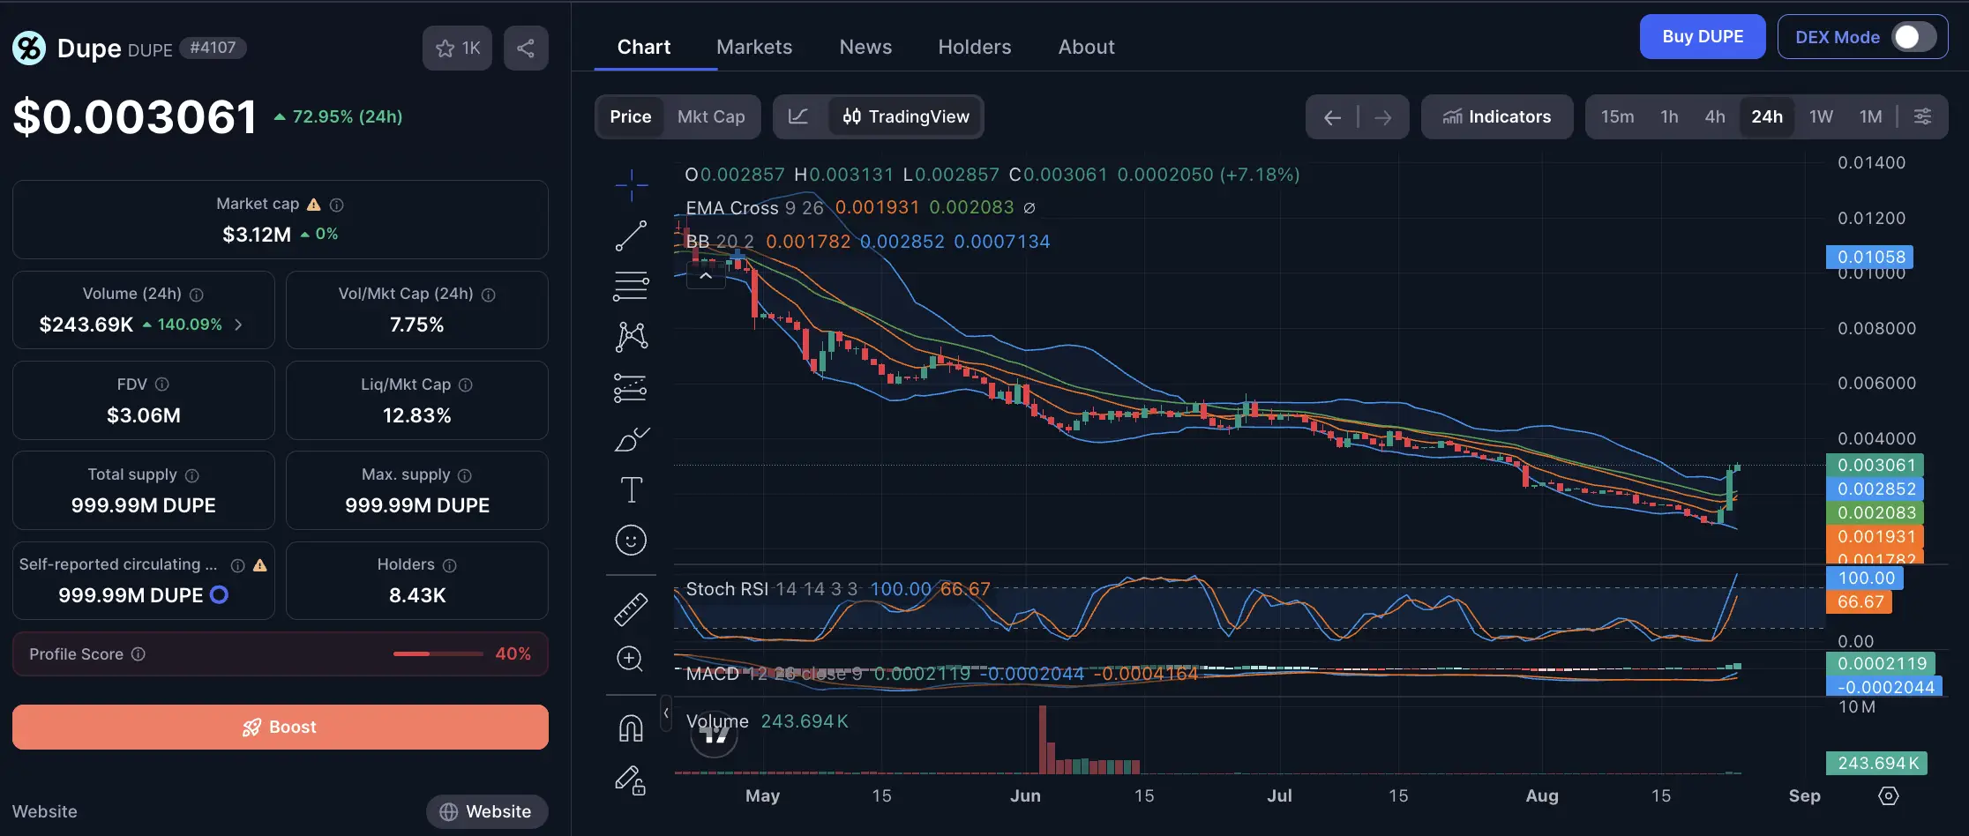Show info for Profile Score
The image size is (1969, 836).
pos(138,654)
